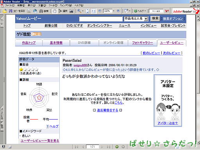The image size is (200, 150).
Task: Open the 文書 menu
Action: pyautogui.click(x=42, y=5)
